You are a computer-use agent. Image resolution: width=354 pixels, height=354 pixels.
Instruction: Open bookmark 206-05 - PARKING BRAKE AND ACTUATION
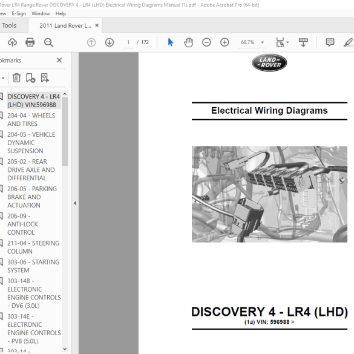click(32, 197)
